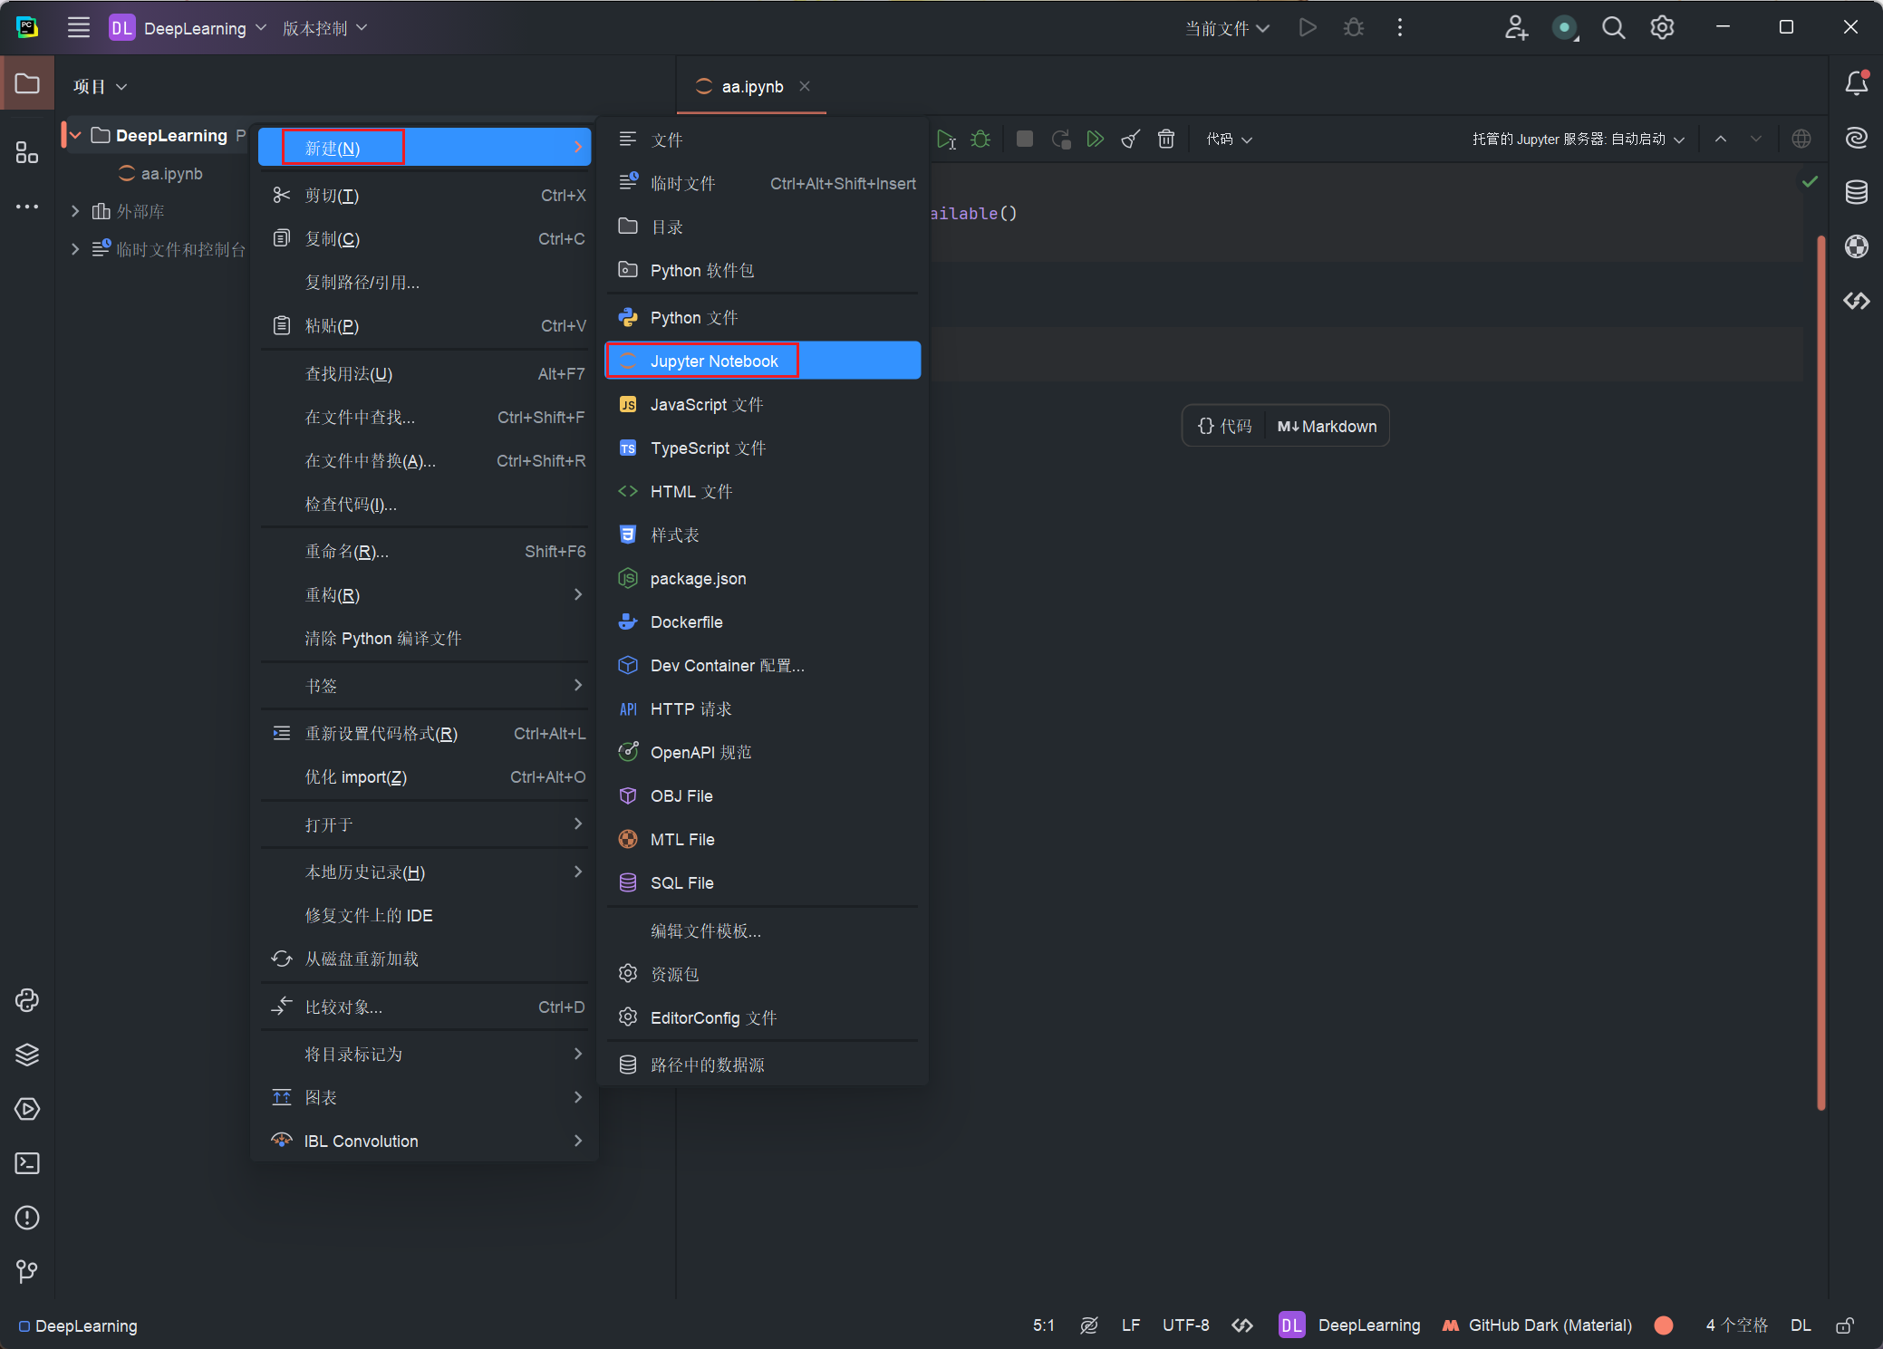The image size is (1883, 1349).
Task: Close the aa.ipynb tab
Action: [805, 86]
